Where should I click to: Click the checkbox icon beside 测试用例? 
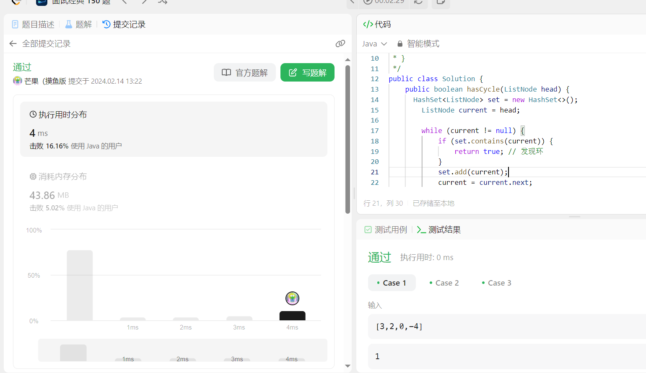pyautogui.click(x=368, y=230)
